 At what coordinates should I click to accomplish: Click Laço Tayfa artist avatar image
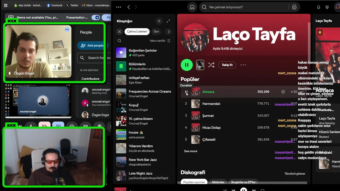click(195, 38)
